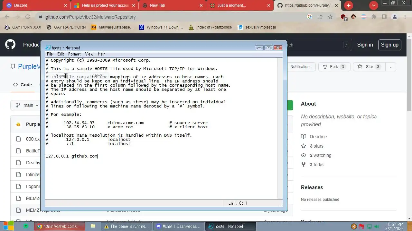The width and height of the screenshot is (412, 231).
Task: Click the Readme link in About
Action: [318, 137]
